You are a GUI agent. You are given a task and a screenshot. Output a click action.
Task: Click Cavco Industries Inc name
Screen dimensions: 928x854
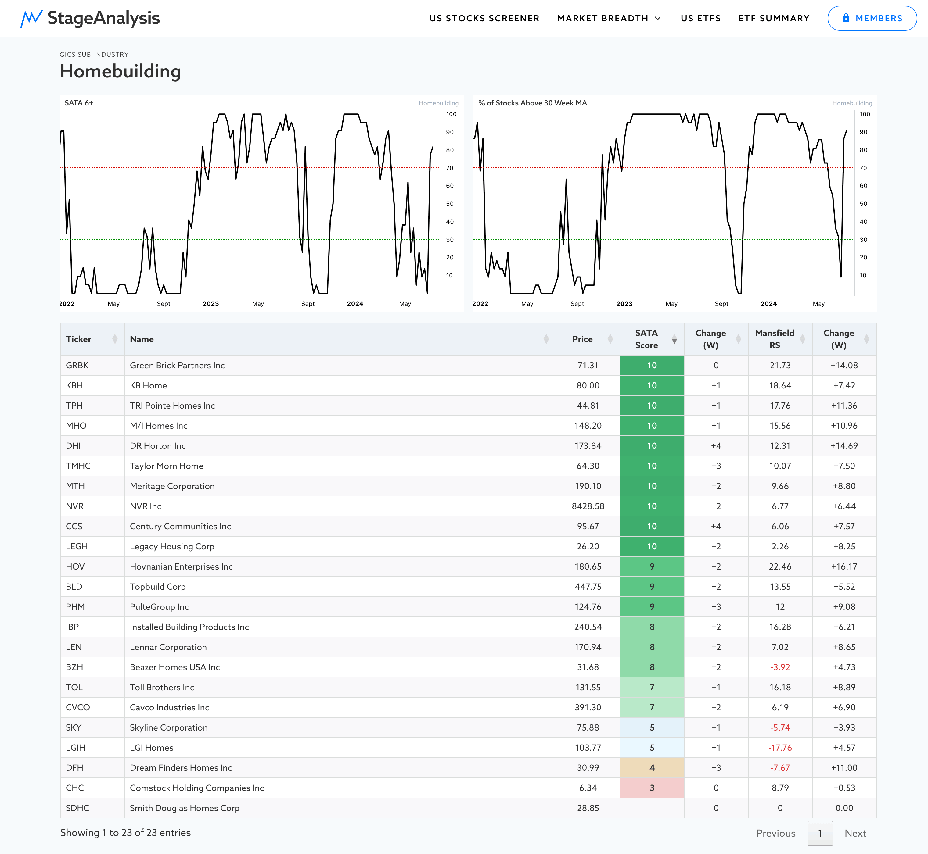point(170,708)
